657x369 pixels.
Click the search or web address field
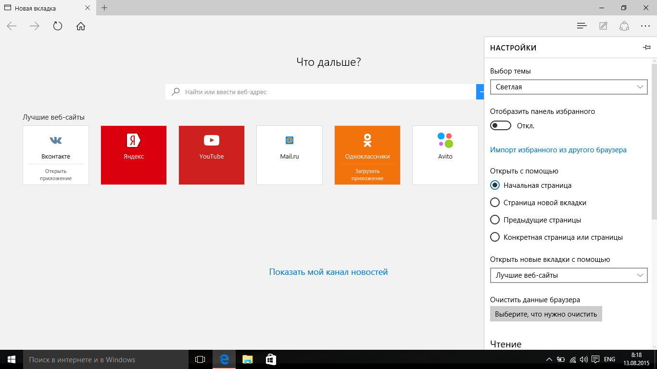(x=321, y=92)
